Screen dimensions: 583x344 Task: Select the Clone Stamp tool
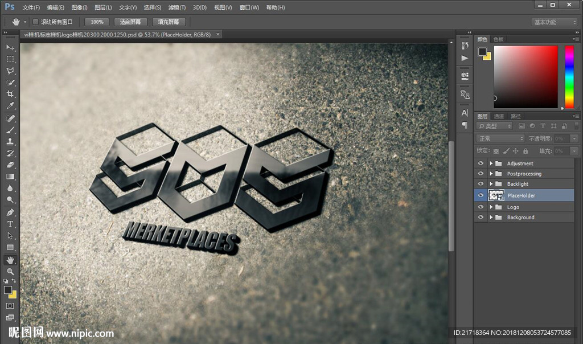point(10,141)
